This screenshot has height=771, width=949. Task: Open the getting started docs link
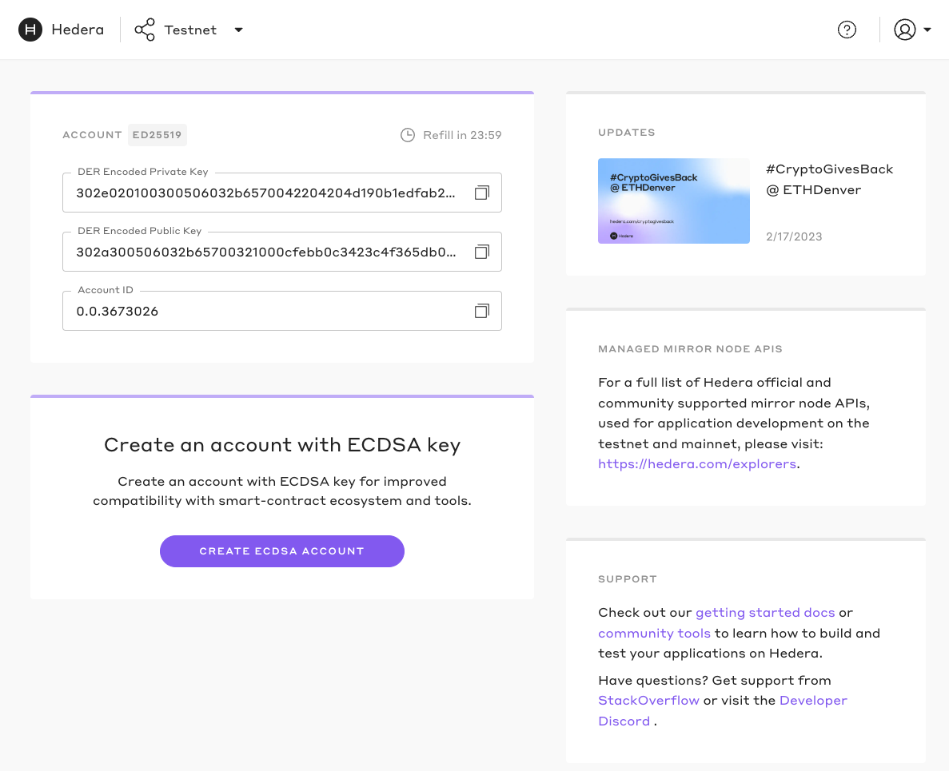coord(765,613)
